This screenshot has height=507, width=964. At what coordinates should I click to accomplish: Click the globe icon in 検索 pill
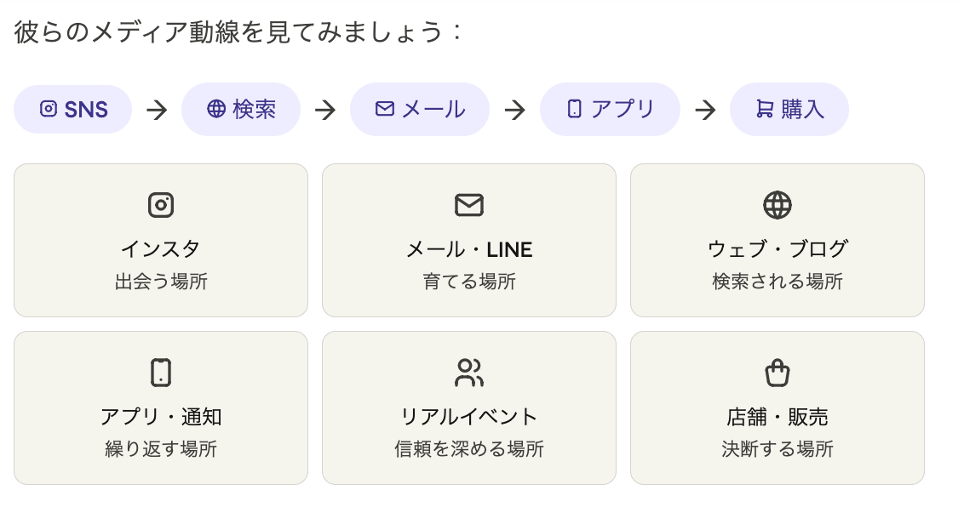(x=216, y=109)
